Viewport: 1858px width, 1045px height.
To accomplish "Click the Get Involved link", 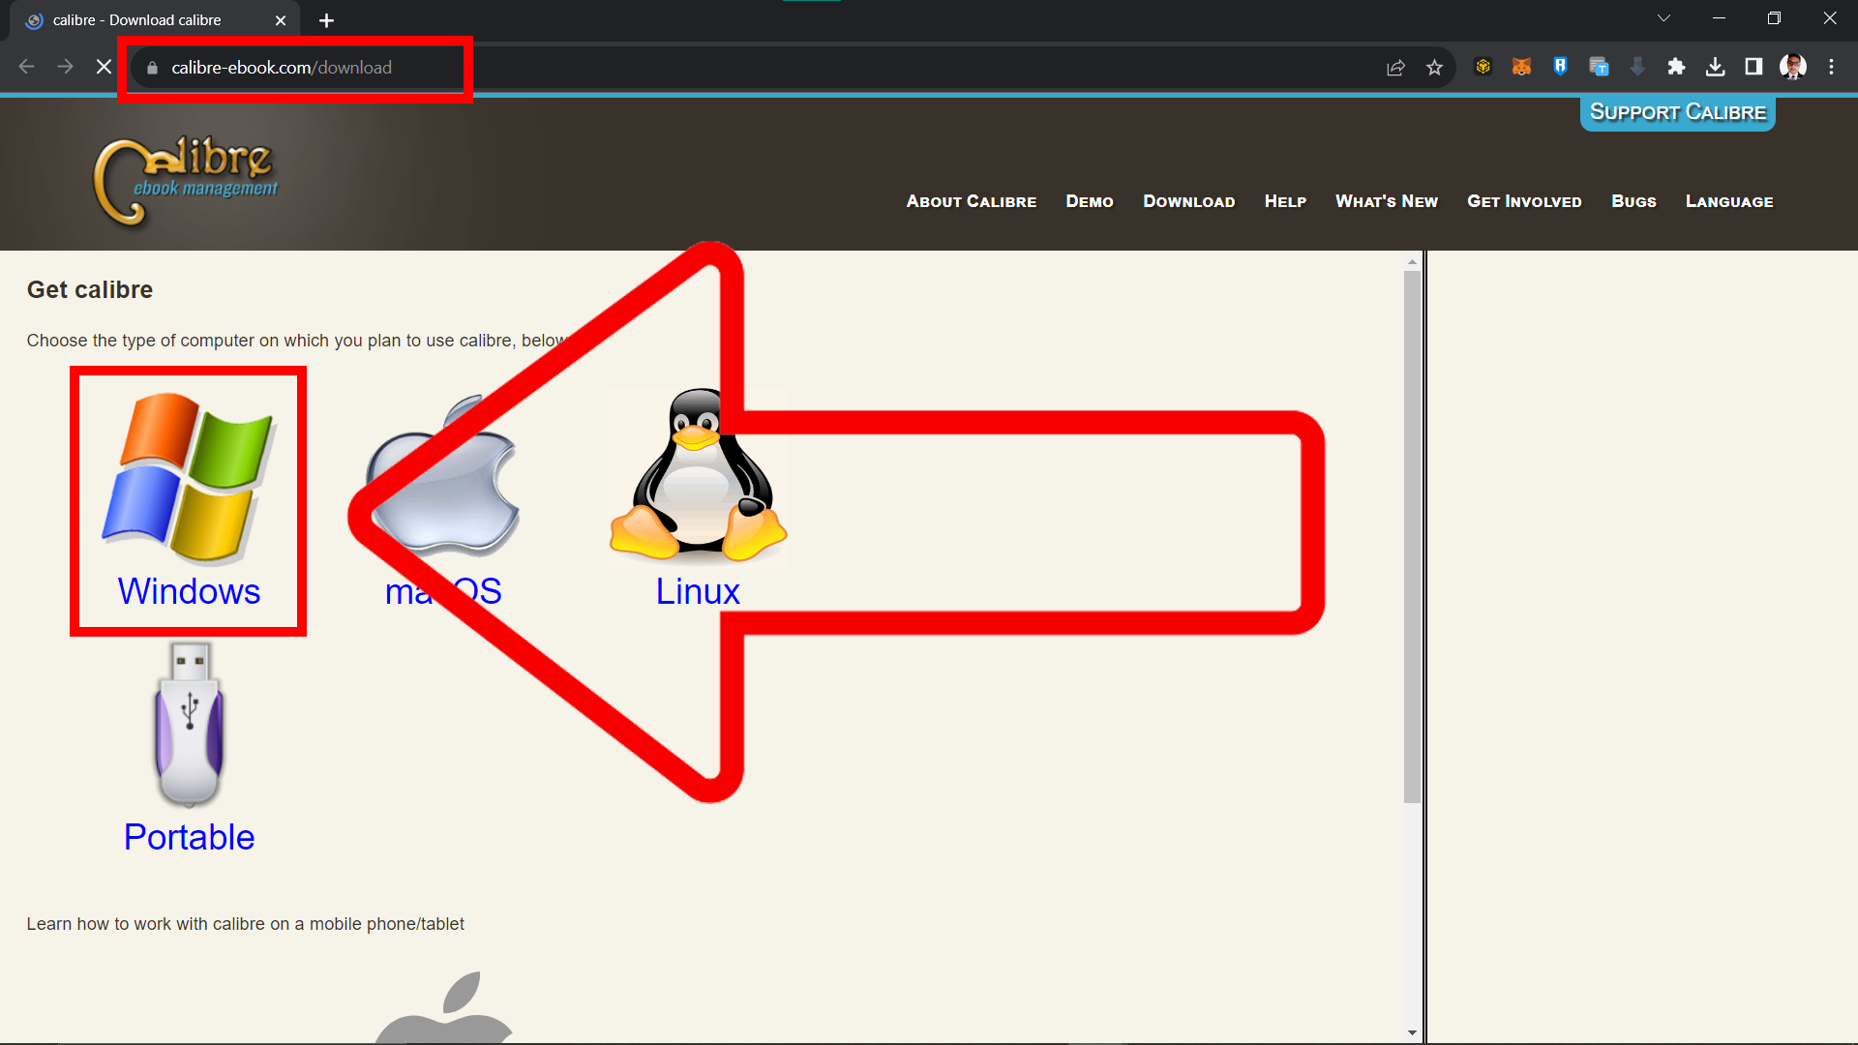I will coord(1525,200).
